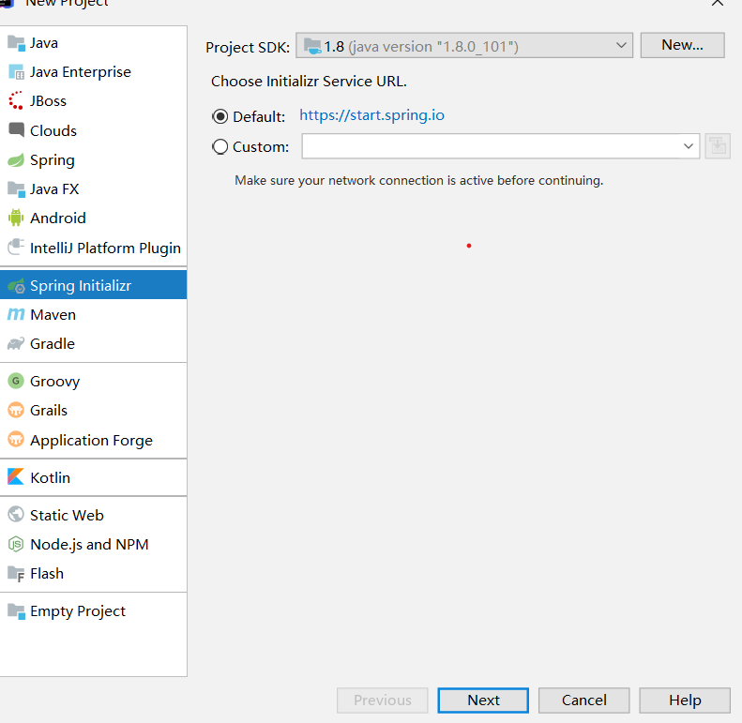Image resolution: width=742 pixels, height=723 pixels.
Task: Pick Kotlin in the project list
Action: coord(93,477)
